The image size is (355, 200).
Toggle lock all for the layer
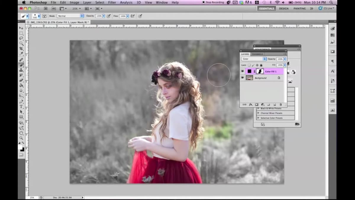coord(261,65)
